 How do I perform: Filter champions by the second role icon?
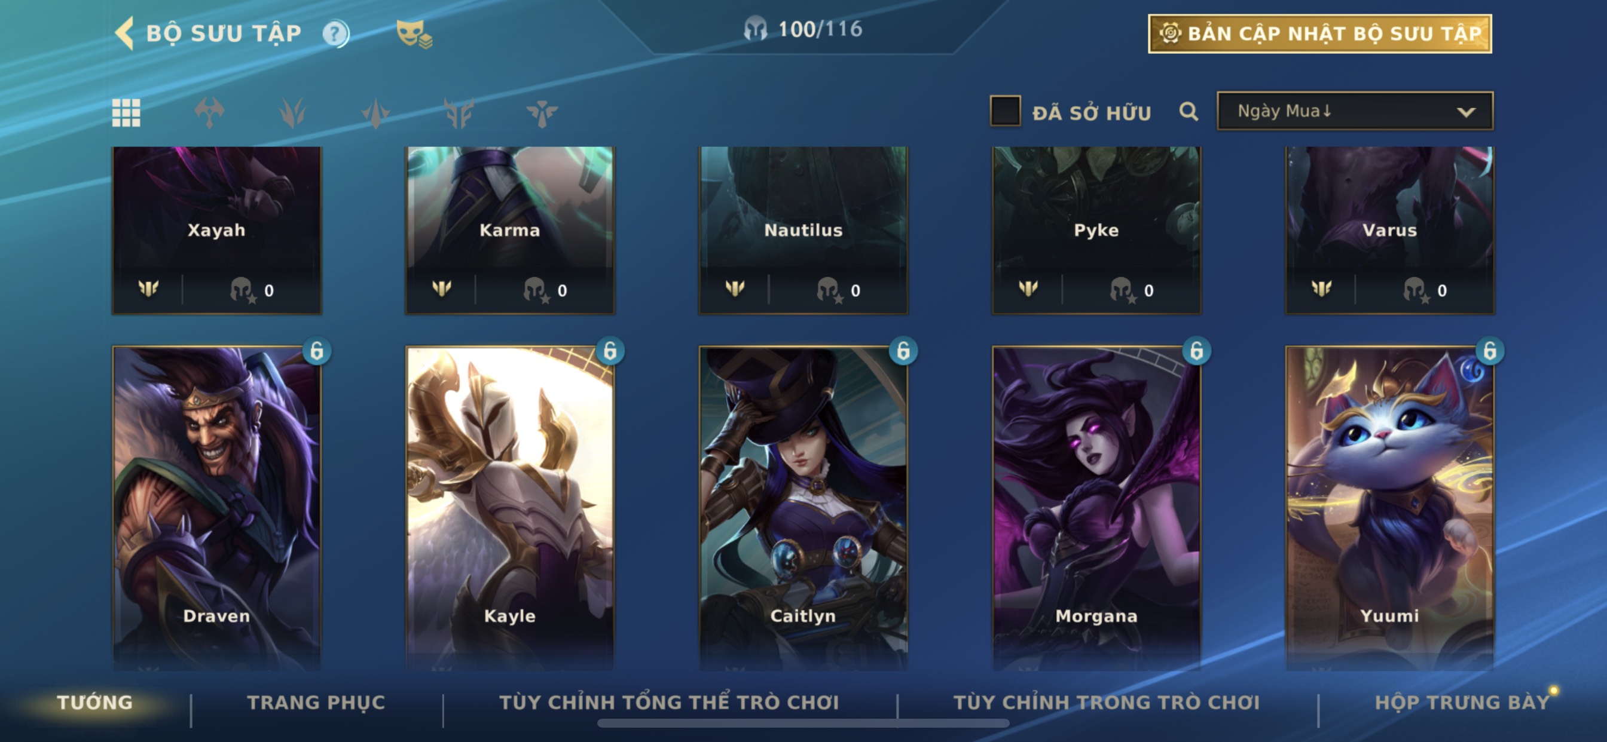[292, 113]
